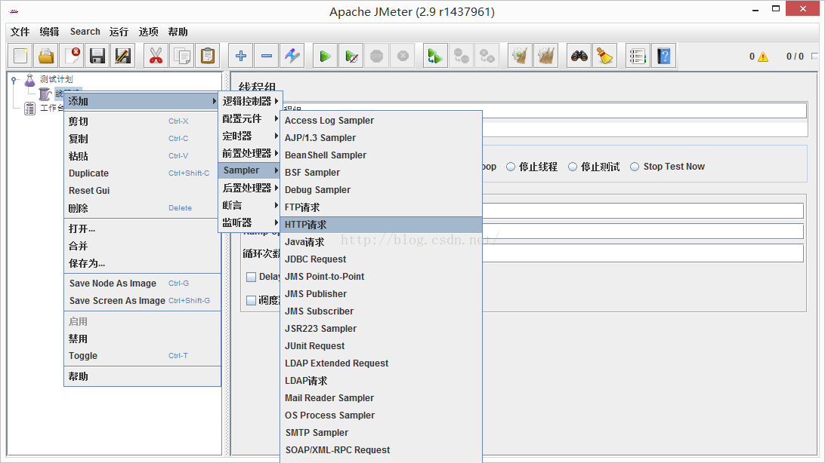Screen dimensions: 825x463
Task: Click Remote Start All icon
Action: coord(436,56)
